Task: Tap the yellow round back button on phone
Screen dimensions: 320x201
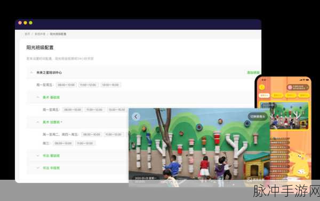Action: 262,87
